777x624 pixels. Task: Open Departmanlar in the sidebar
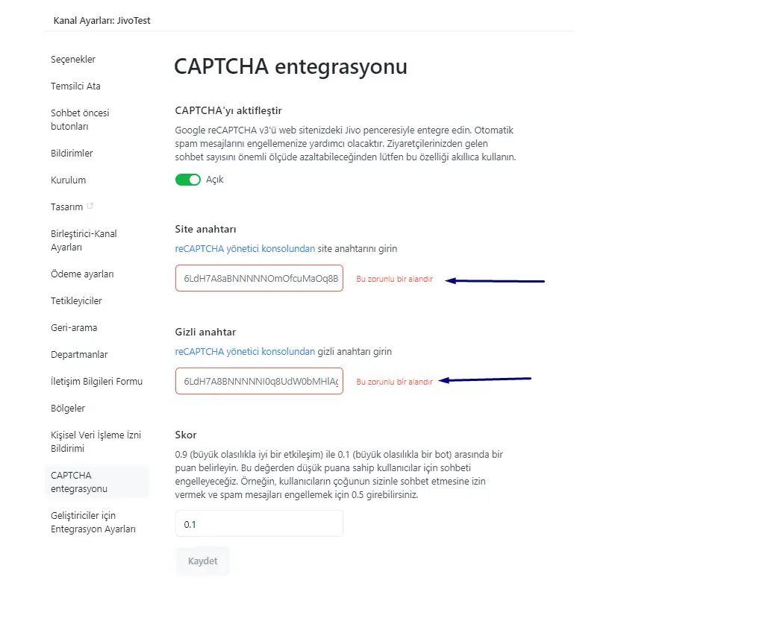79,355
